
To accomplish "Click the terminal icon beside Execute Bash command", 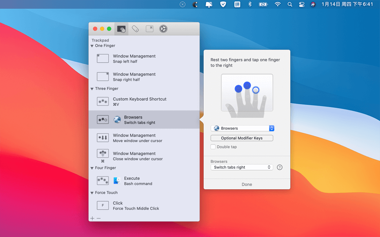I will click(117, 181).
